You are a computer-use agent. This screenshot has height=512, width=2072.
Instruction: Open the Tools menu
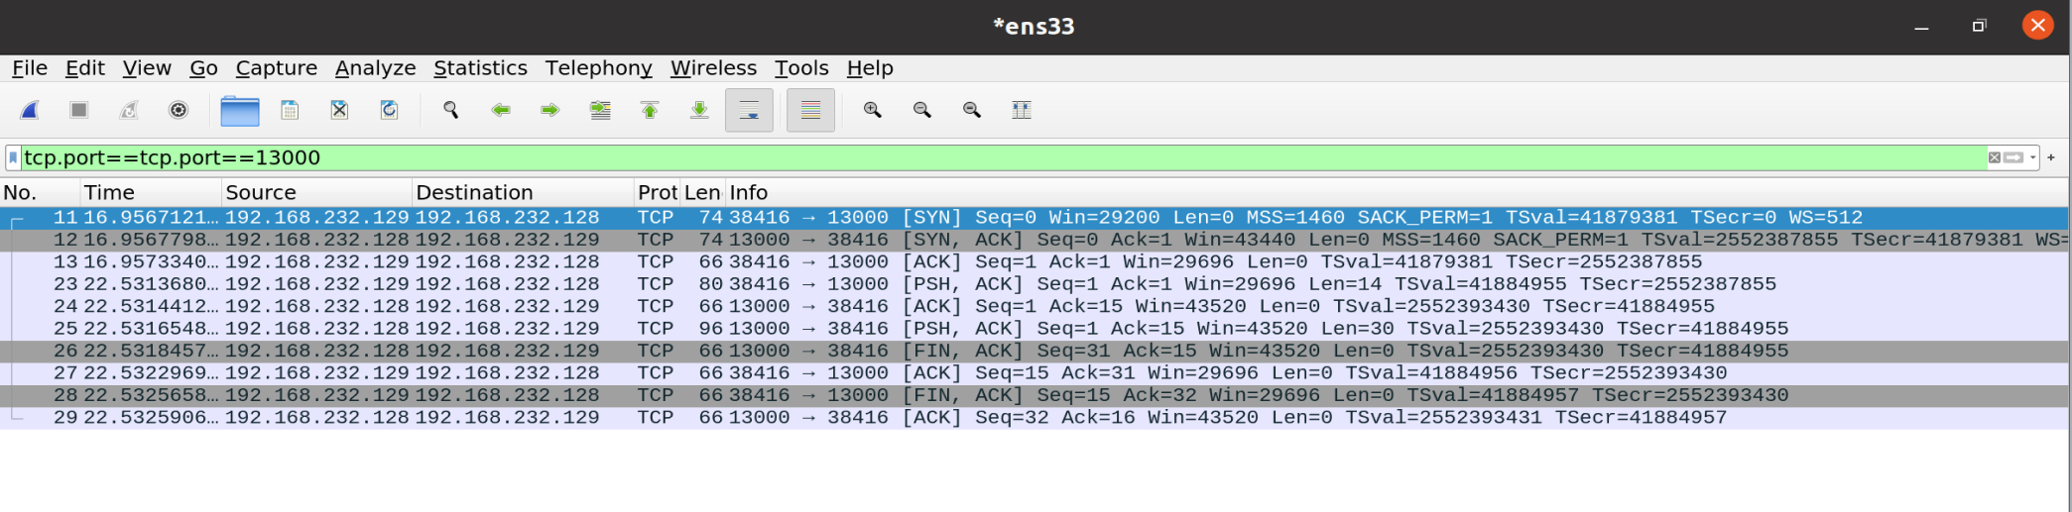pos(801,68)
